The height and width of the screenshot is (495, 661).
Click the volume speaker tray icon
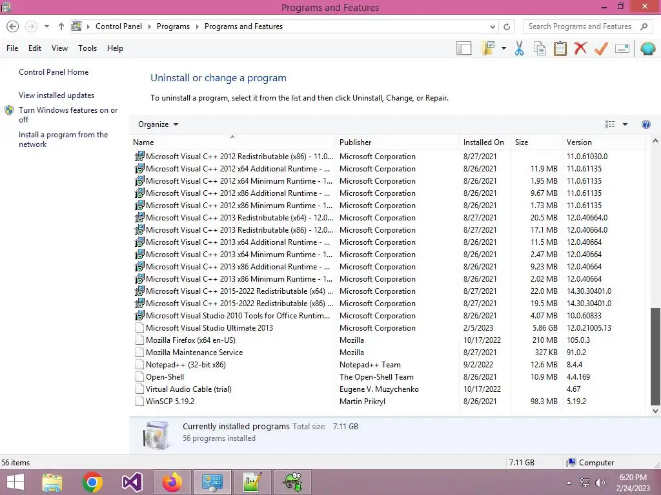[600, 483]
